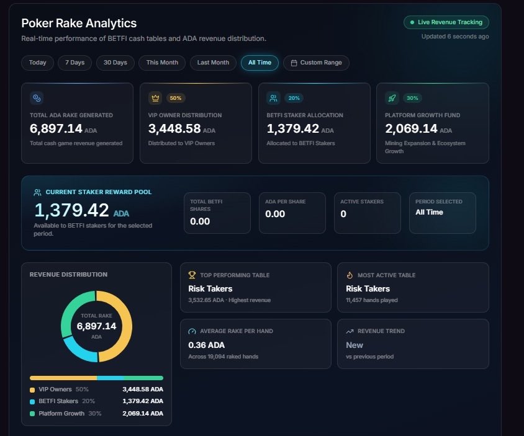Image resolution: width=524 pixels, height=436 pixels.
Task: Click users icon beside Current Staker Reward Pool
Action: (x=37, y=192)
